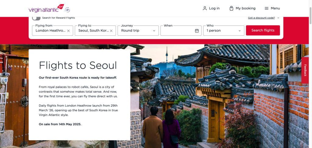Open the Who 1 person dropdown

(x=224, y=31)
